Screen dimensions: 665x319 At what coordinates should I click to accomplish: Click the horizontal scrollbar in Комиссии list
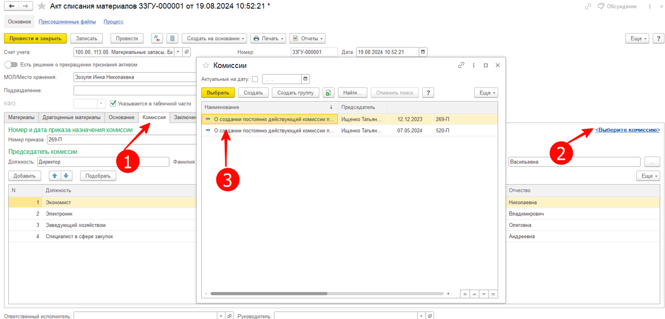(269, 294)
